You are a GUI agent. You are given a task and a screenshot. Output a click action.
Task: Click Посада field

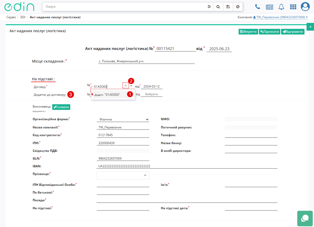(x=187, y=200)
